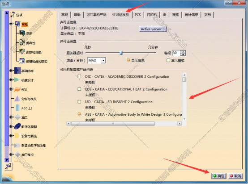Select the 设备与系统 icon

pos(17,136)
